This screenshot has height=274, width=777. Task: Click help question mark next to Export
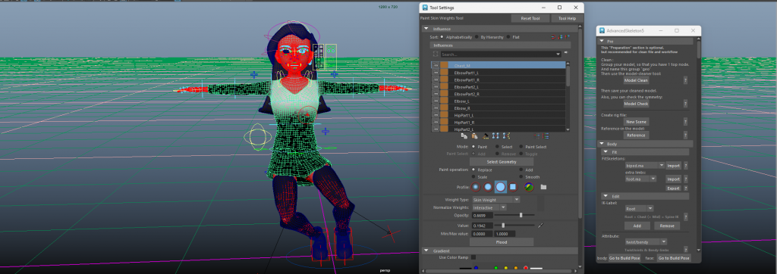(685, 188)
